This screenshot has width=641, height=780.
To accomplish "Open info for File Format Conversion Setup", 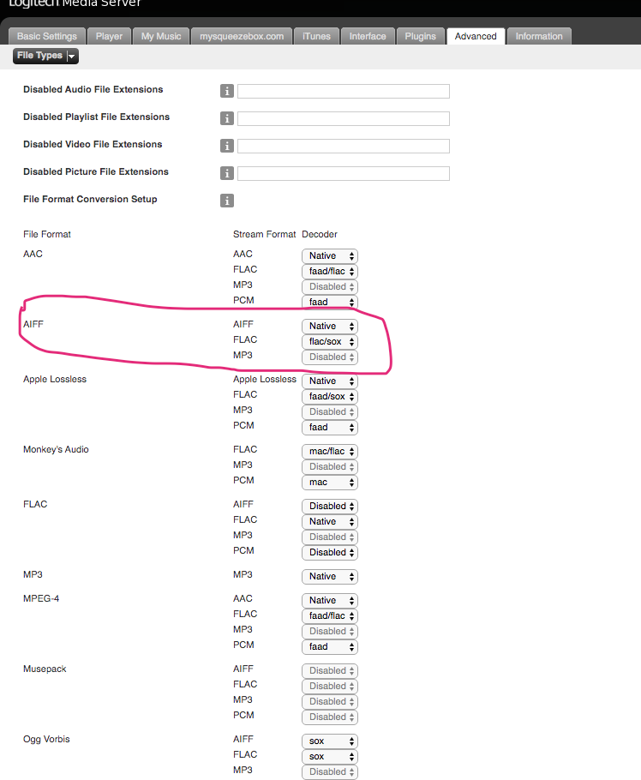I will tap(227, 201).
